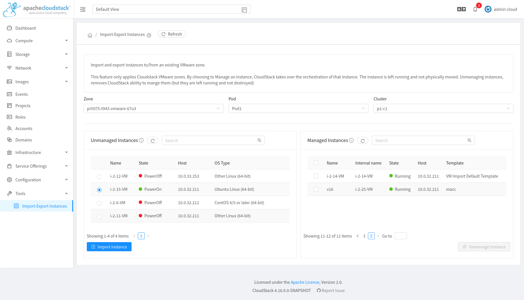The height and width of the screenshot is (300, 524).
Task: Open the notification bell with 9 alerts
Action: (x=475, y=9)
